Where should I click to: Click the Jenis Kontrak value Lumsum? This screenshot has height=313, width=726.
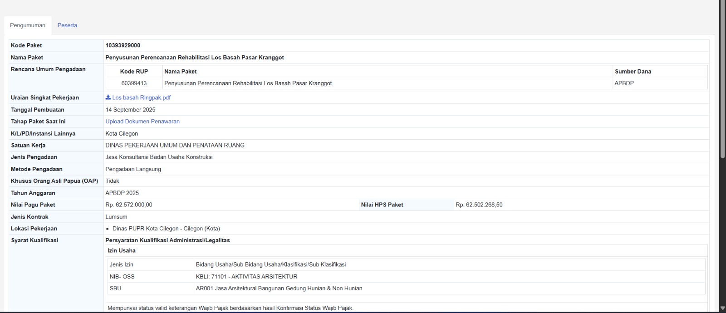point(116,217)
